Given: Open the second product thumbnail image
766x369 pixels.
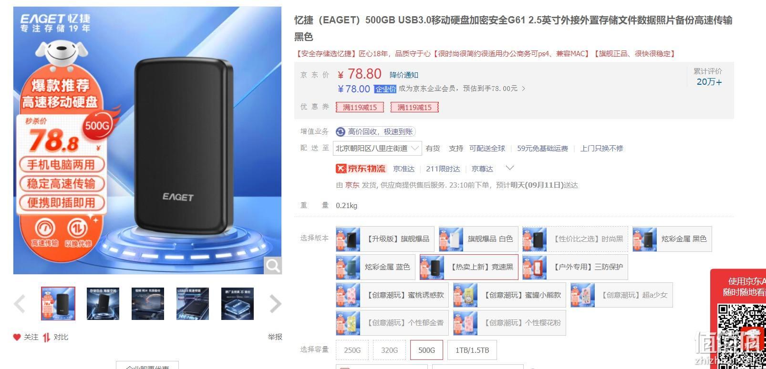Looking at the screenshot, I should point(103,304).
